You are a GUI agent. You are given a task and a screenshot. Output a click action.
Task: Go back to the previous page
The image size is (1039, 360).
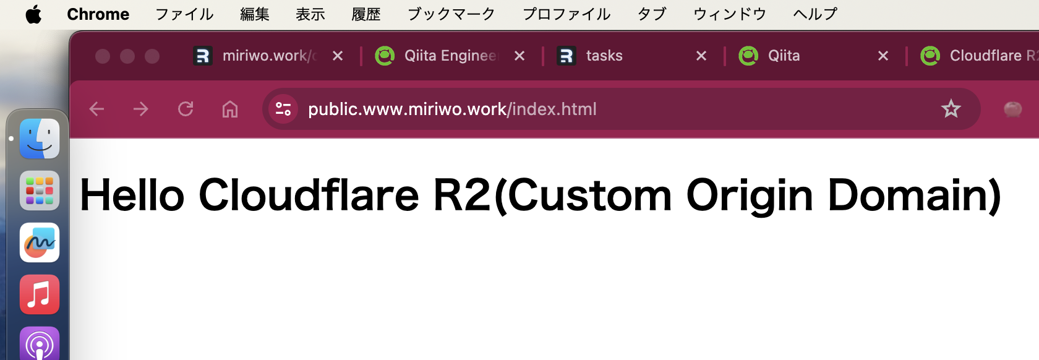click(96, 109)
